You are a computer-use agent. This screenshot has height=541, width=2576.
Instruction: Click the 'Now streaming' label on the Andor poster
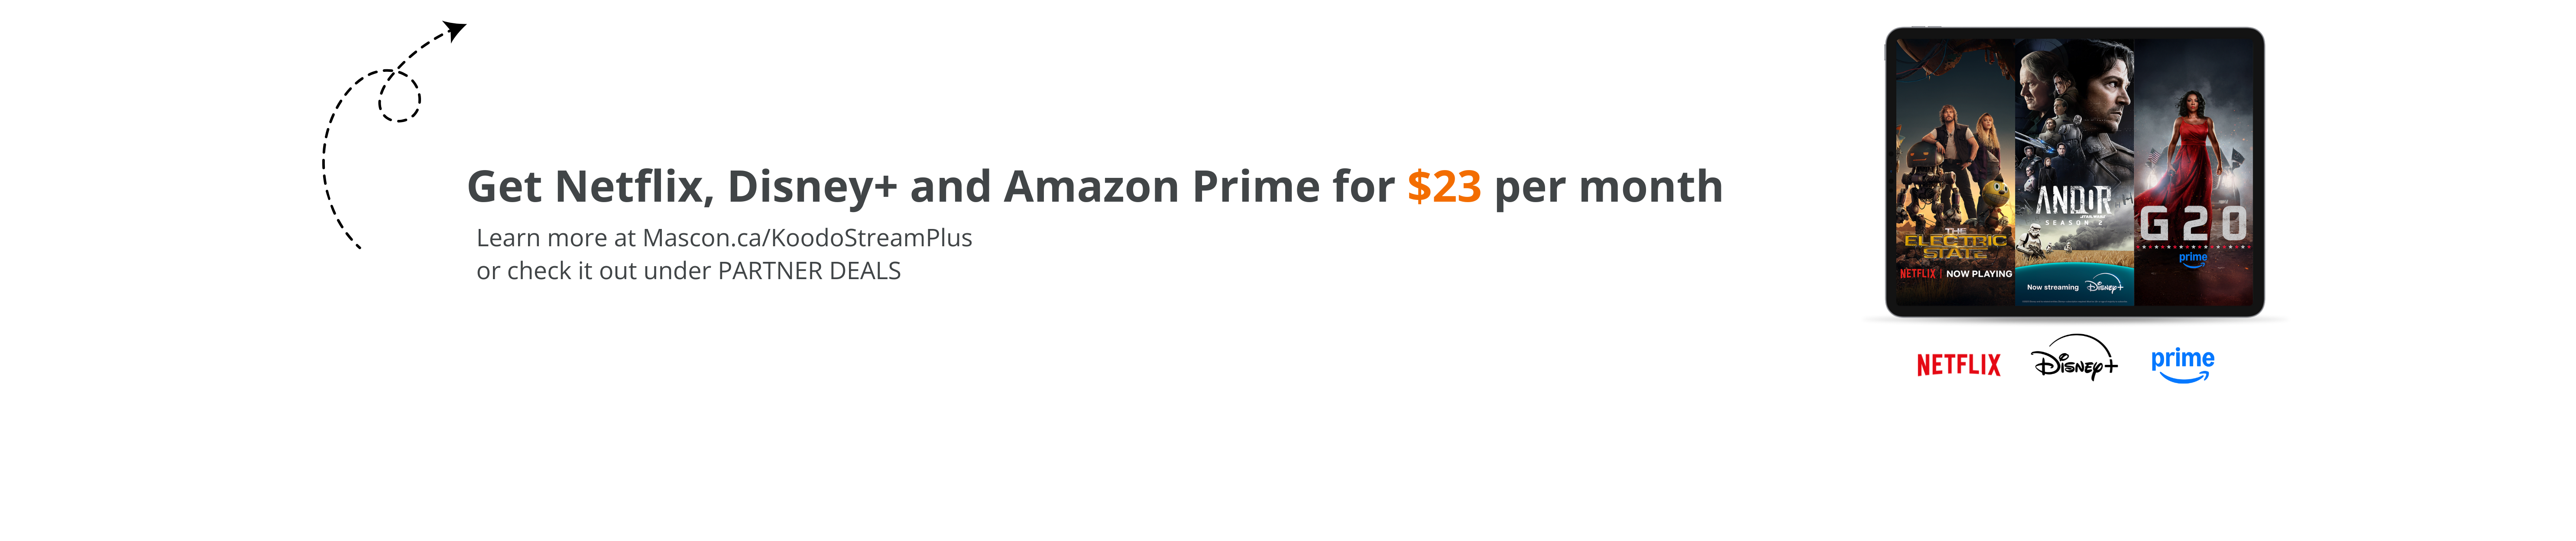point(2052,287)
